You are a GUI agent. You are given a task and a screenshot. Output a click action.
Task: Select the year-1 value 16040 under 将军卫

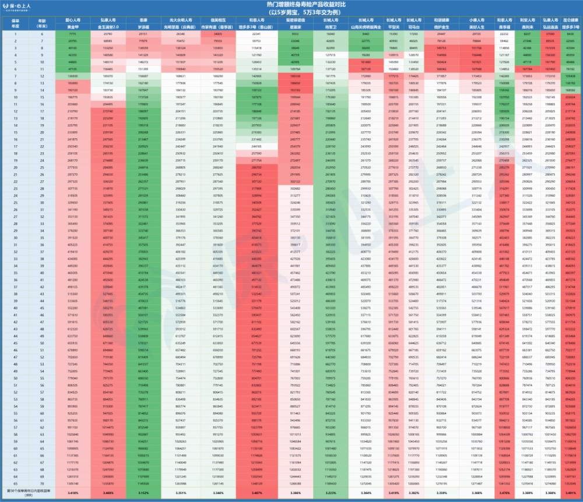pos(331,34)
